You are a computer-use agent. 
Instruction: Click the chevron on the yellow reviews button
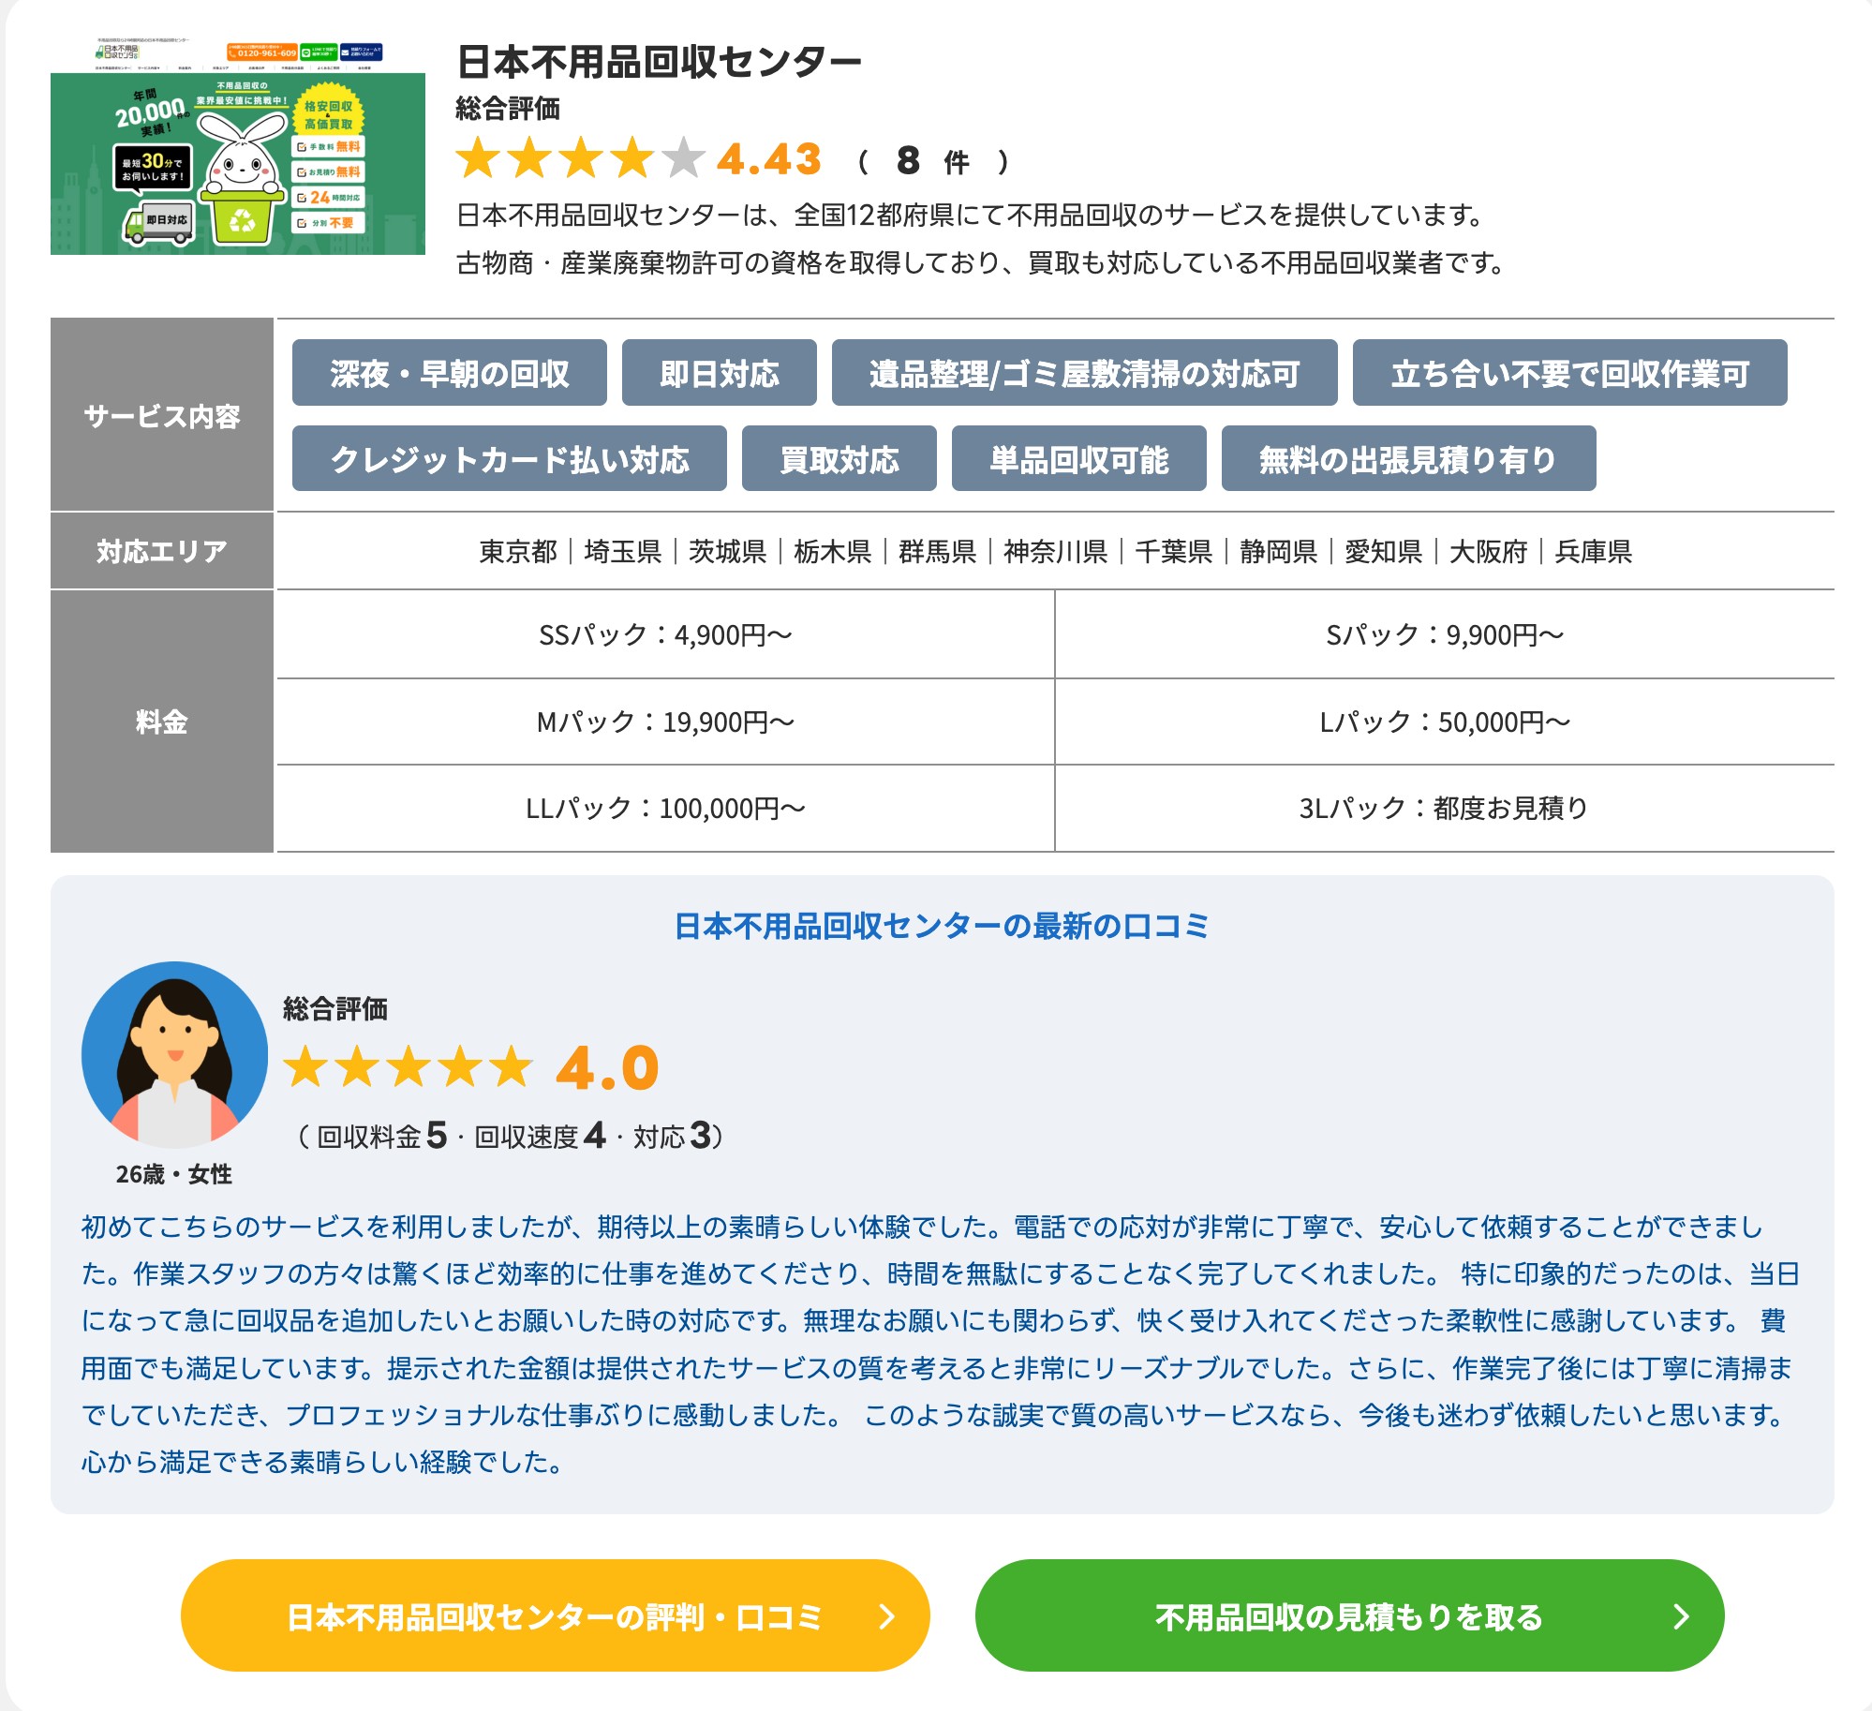pos(885,1619)
